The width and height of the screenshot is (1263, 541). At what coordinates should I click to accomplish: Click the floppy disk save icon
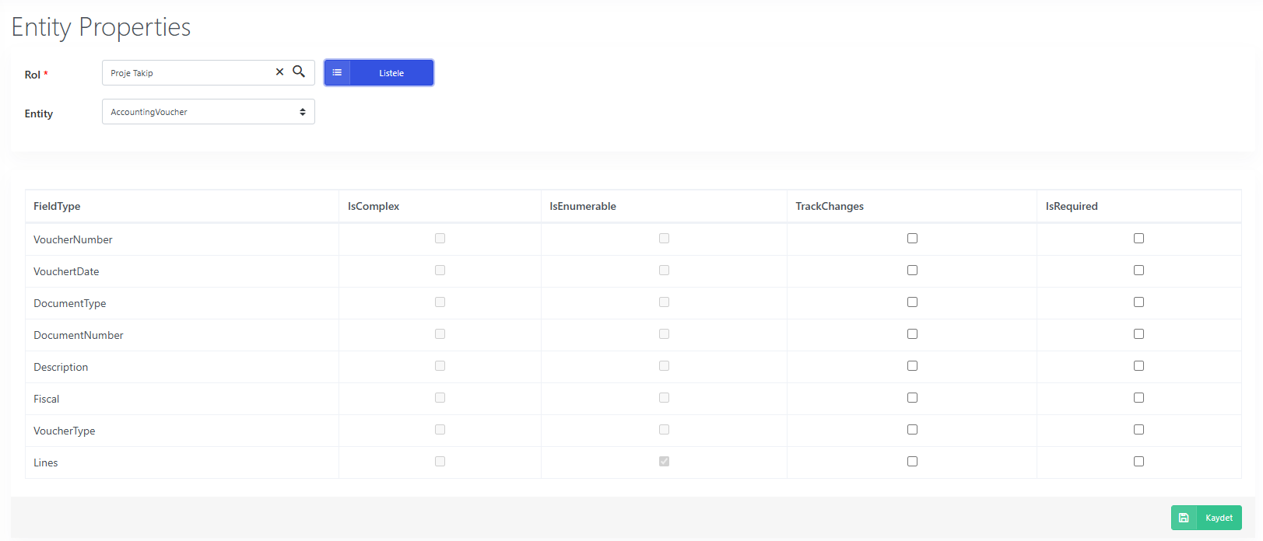[x=1184, y=518]
